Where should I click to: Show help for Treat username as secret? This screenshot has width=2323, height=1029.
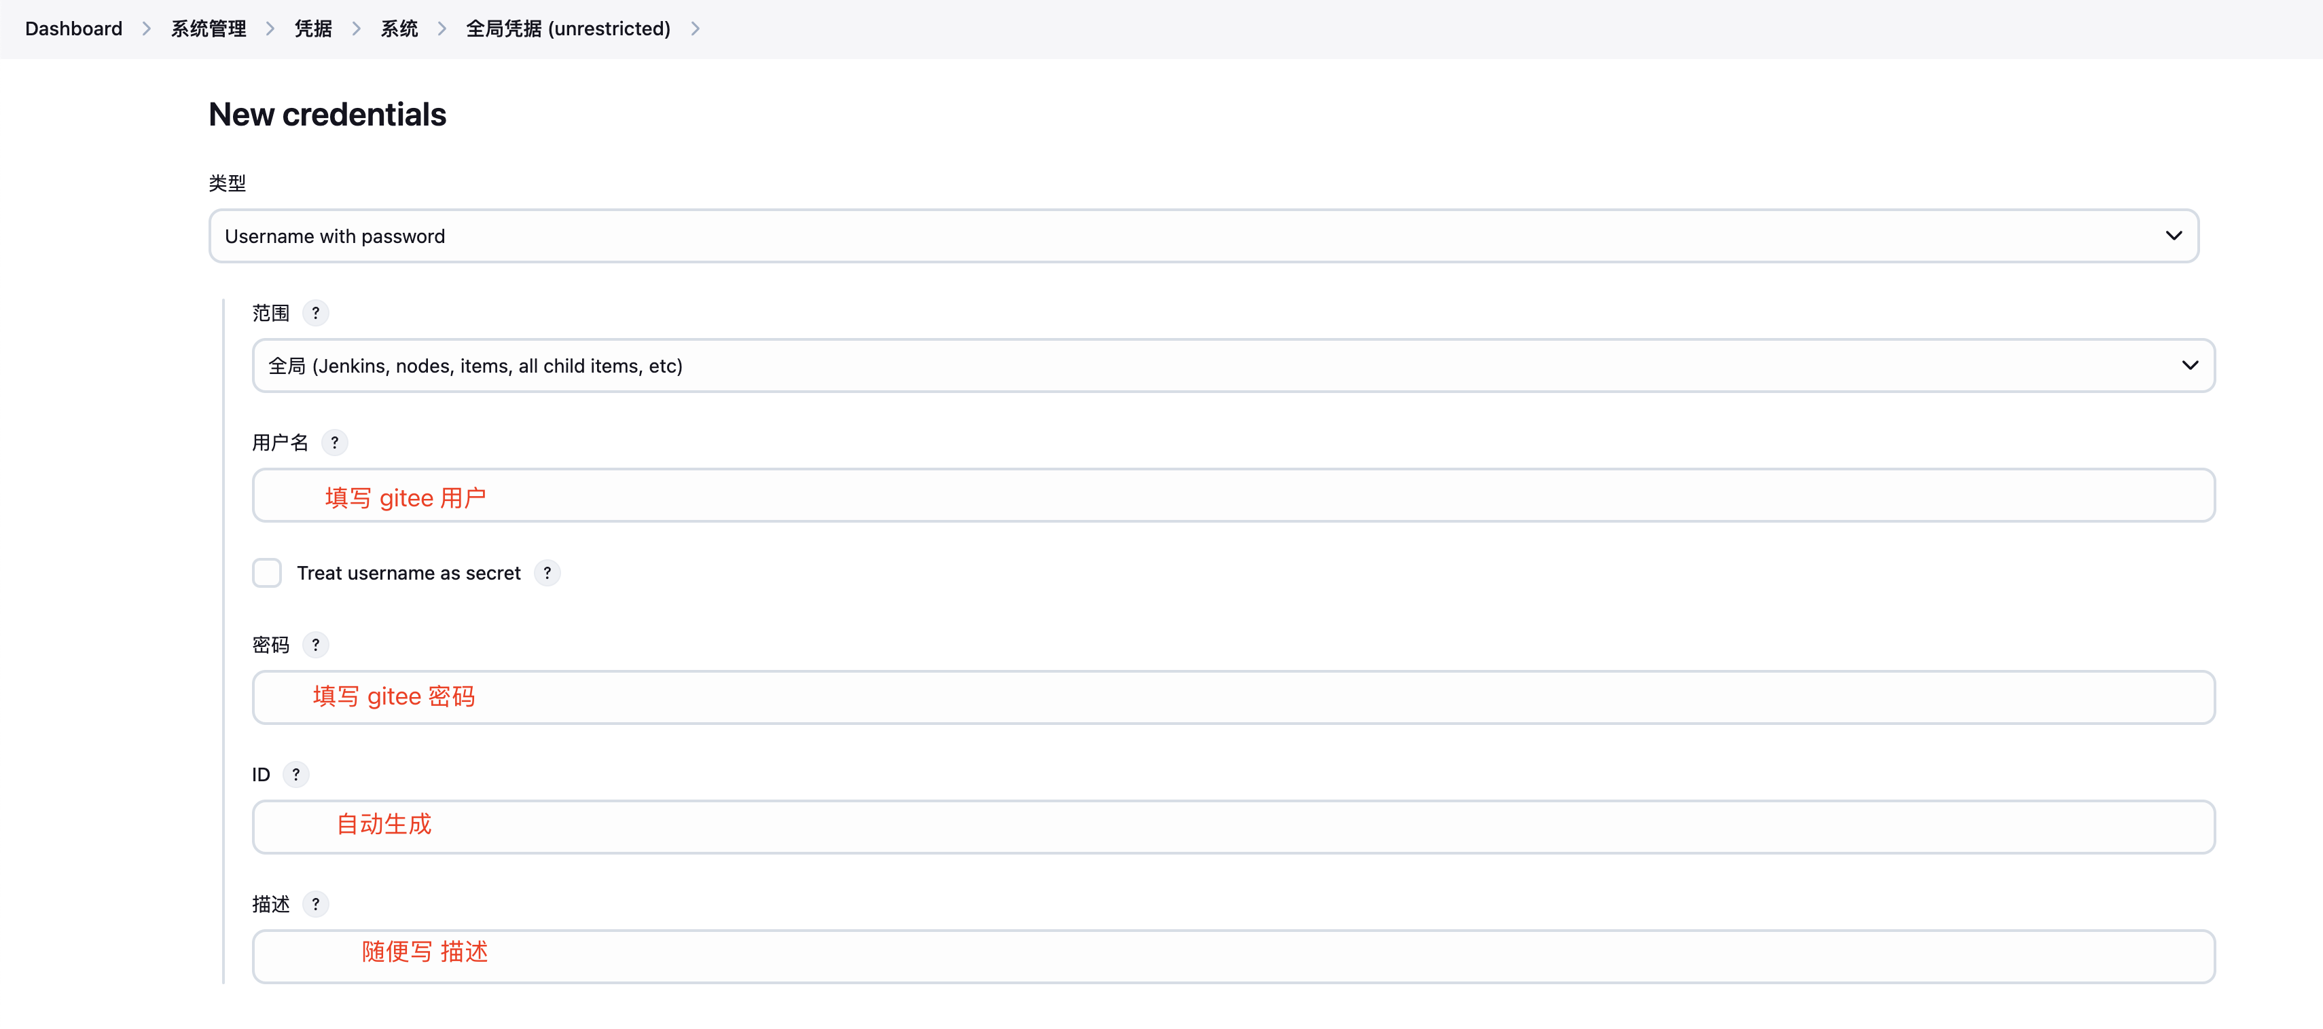pyautogui.click(x=547, y=573)
